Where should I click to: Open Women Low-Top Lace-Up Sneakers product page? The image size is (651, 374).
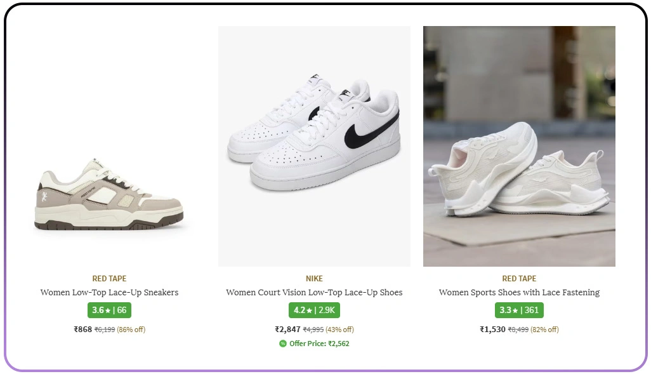click(109, 292)
